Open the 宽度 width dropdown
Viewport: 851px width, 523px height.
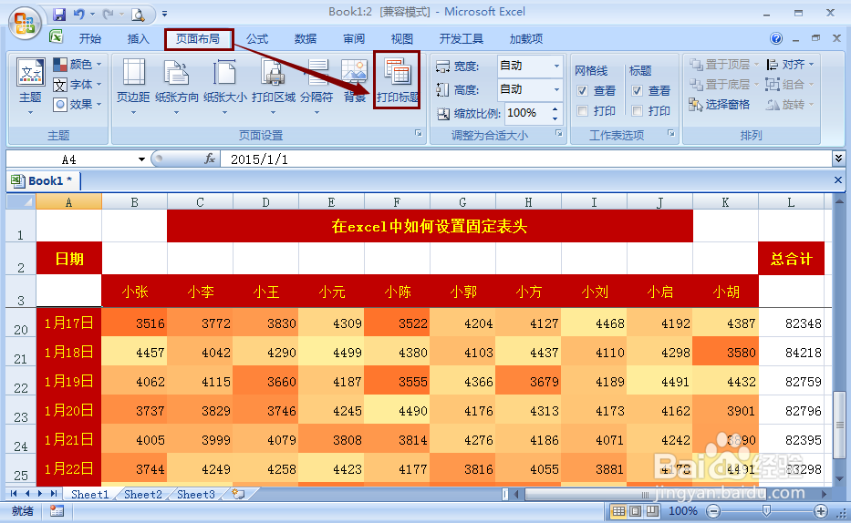(556, 66)
